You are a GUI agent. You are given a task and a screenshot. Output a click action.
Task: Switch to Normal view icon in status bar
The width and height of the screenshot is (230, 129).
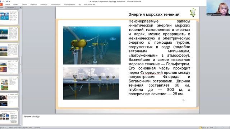(201, 128)
